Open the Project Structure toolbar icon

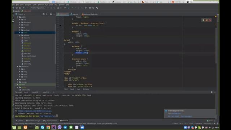pyautogui.click(x=90, y=8)
